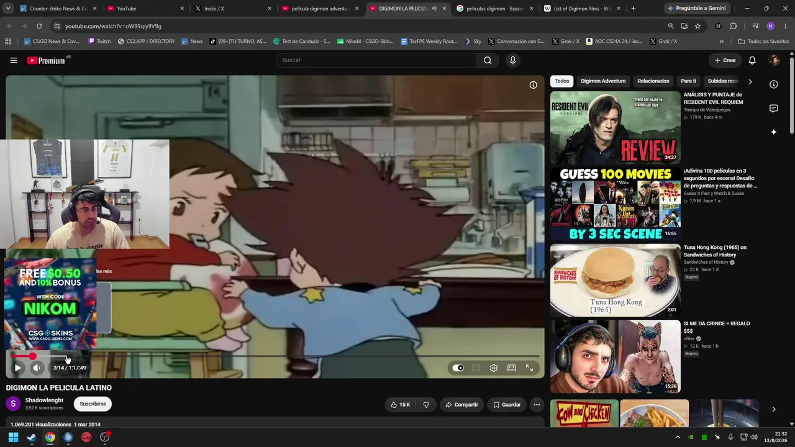Open the Chrome profile N avatar

click(x=770, y=26)
